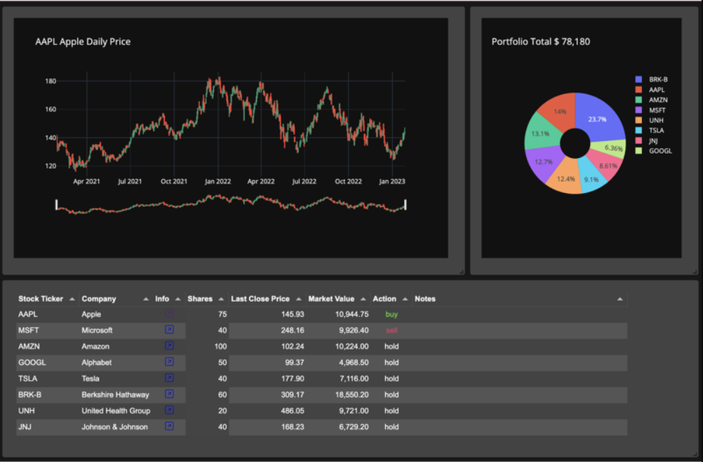
Task: Toggle BRK-B in the pie chart legend
Action: pos(652,79)
